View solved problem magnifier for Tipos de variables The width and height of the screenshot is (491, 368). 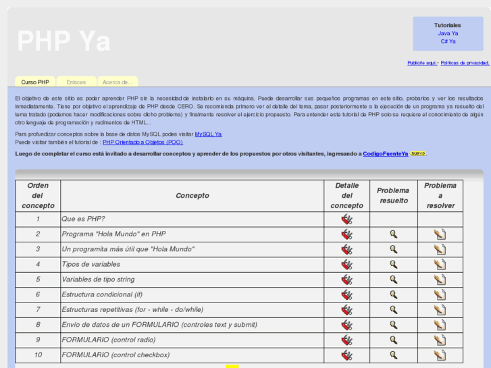(x=394, y=264)
